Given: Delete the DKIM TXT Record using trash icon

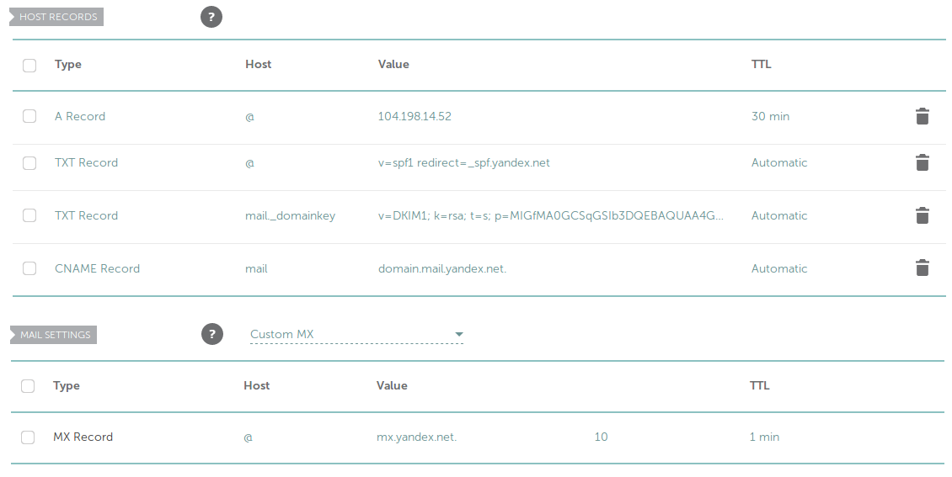Looking at the screenshot, I should pos(922,215).
